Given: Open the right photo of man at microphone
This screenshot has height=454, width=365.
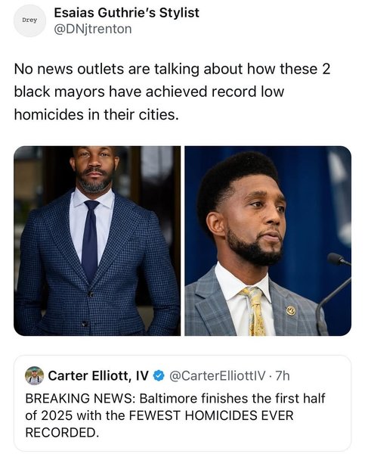Looking at the screenshot, I should tap(268, 241).
